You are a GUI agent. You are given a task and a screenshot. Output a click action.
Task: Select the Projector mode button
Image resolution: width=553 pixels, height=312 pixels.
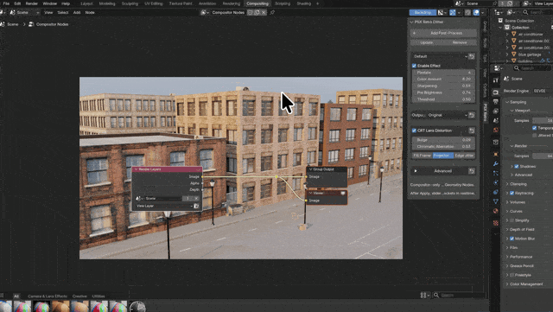443,156
